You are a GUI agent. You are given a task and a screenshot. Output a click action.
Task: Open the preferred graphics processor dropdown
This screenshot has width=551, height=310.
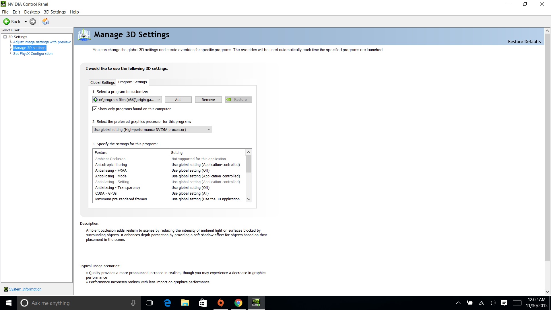pyautogui.click(x=209, y=129)
